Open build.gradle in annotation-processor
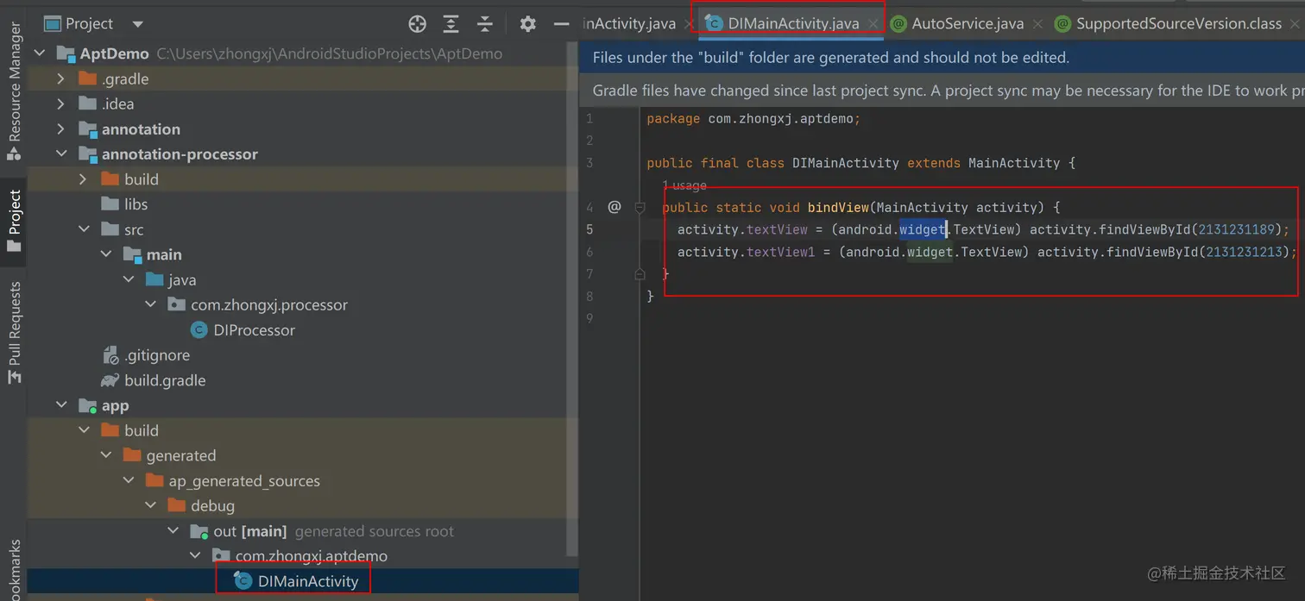This screenshot has height=601, width=1305. [x=165, y=380]
